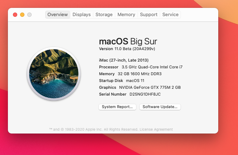Click the disabled gray zoom button

29,15
